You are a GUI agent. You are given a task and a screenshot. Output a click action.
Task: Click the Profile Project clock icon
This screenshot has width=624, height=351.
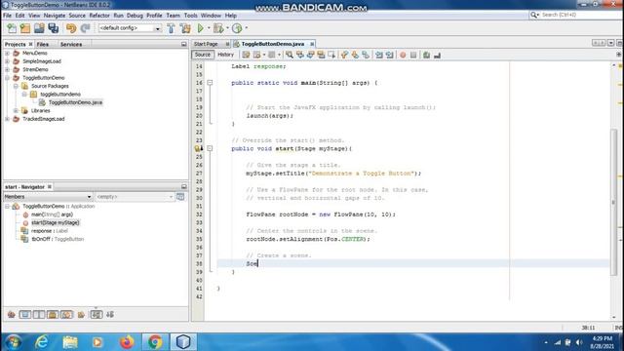237,28
